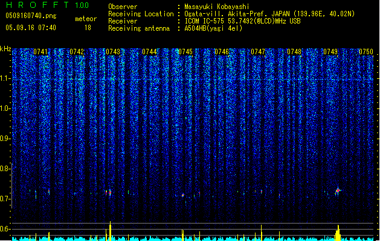This screenshot has width=380, height=241.
Task: Click the yellow power spike below 0747
Action: 261,233
